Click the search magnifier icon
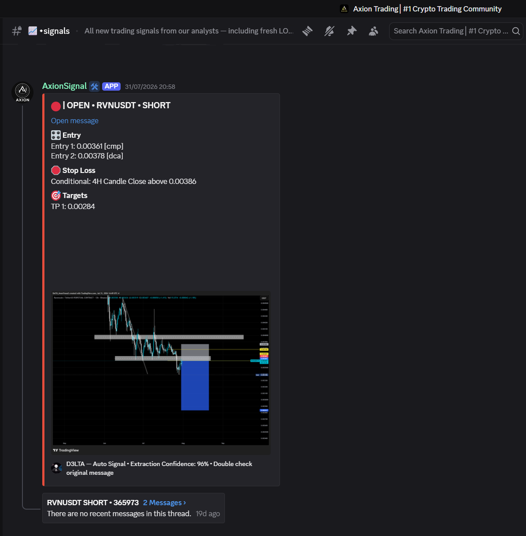The width and height of the screenshot is (526, 536). pos(516,31)
